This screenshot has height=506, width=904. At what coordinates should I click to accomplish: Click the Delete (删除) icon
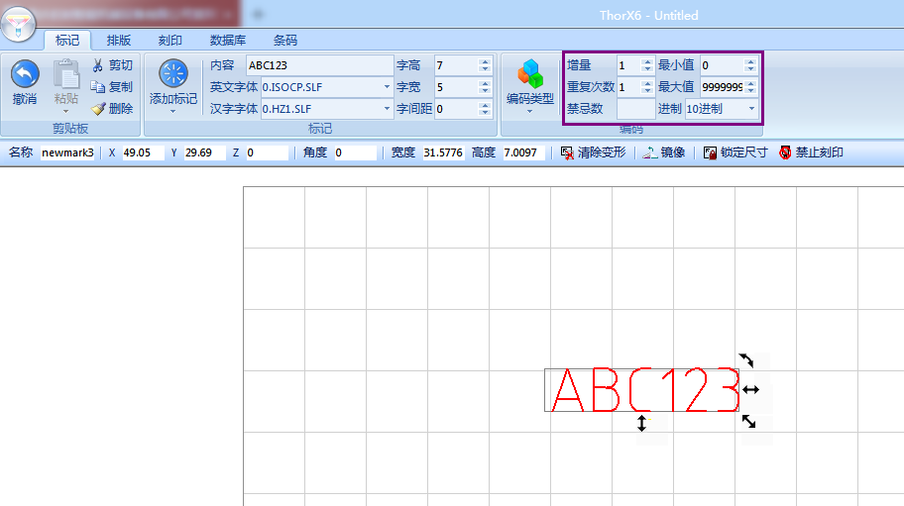pos(98,109)
